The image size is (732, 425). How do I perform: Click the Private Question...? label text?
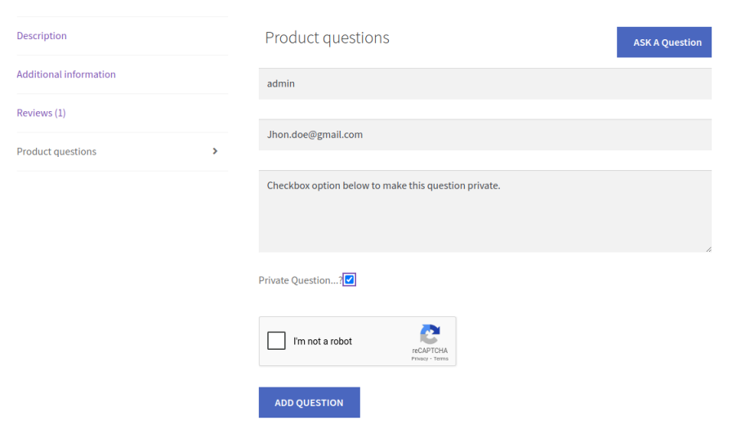[x=299, y=280]
